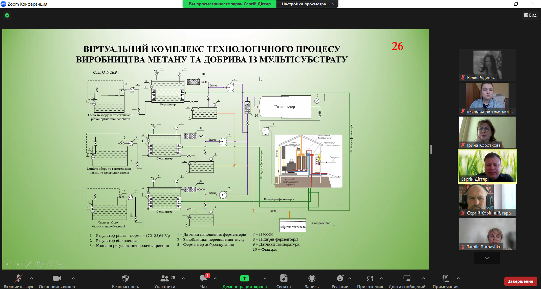Click muted mic icon on Юлія Руденко
541x289 pixels.
tap(463, 77)
